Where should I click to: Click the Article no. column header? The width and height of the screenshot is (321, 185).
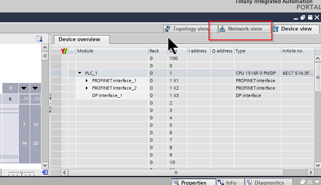click(x=298, y=51)
